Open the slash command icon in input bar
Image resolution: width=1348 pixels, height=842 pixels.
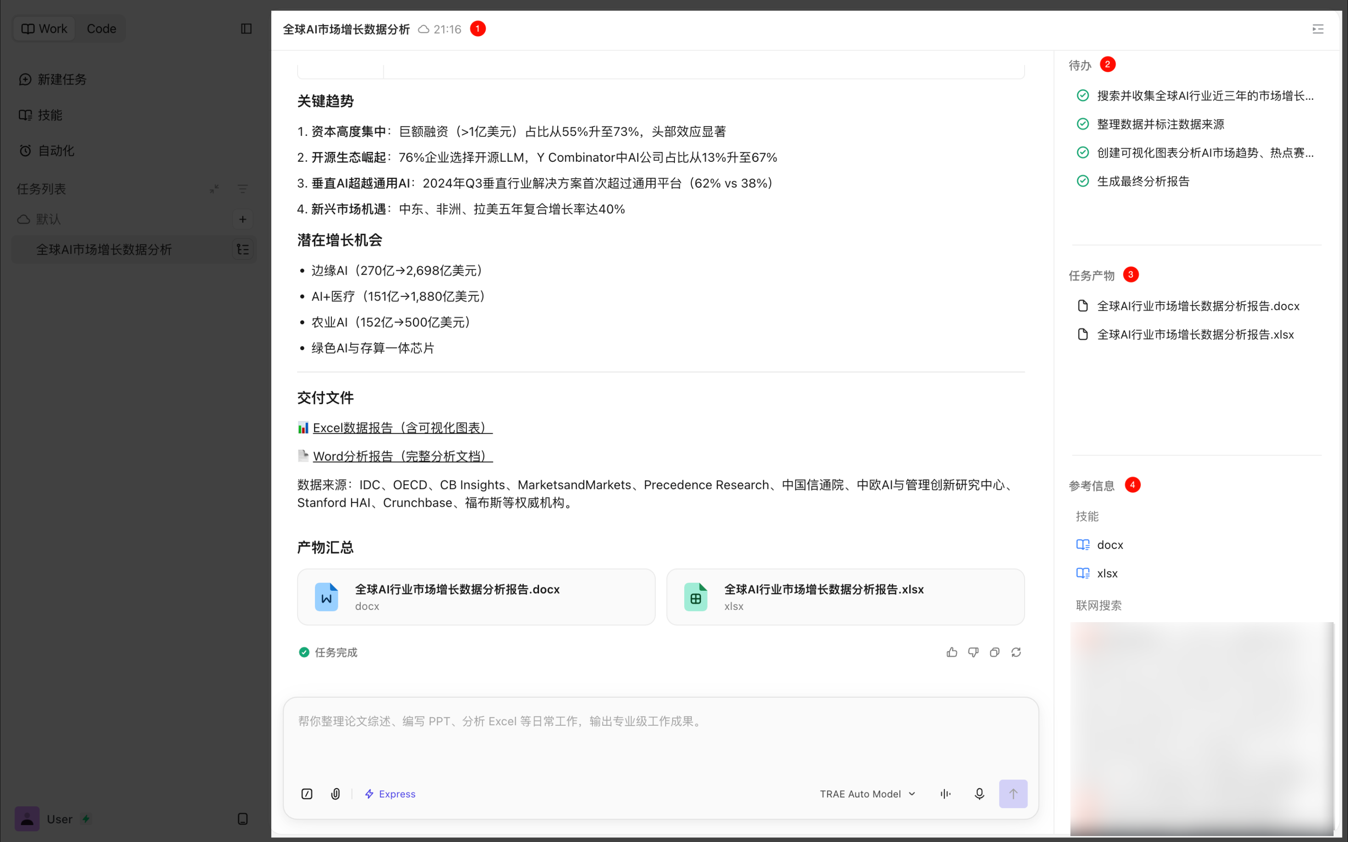307,794
